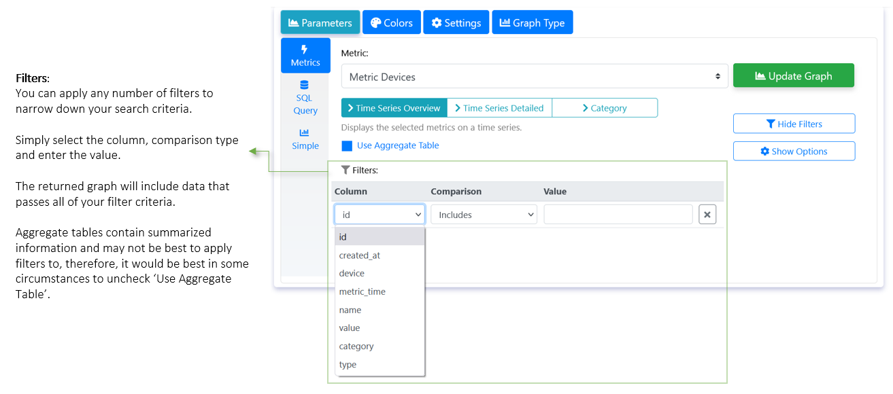893x394 pixels.
Task: Switch to the Graph Type tab
Action: click(x=533, y=22)
